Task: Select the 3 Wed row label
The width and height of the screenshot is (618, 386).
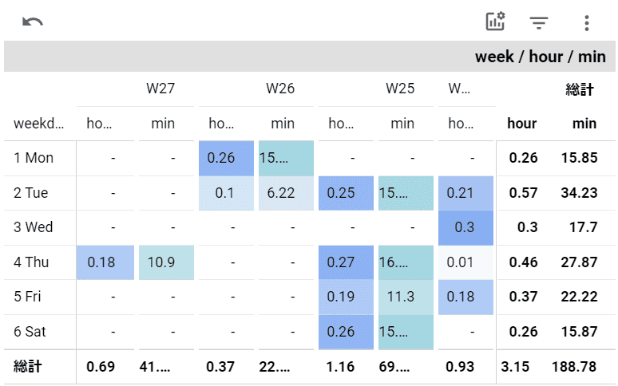Action: click(x=34, y=227)
